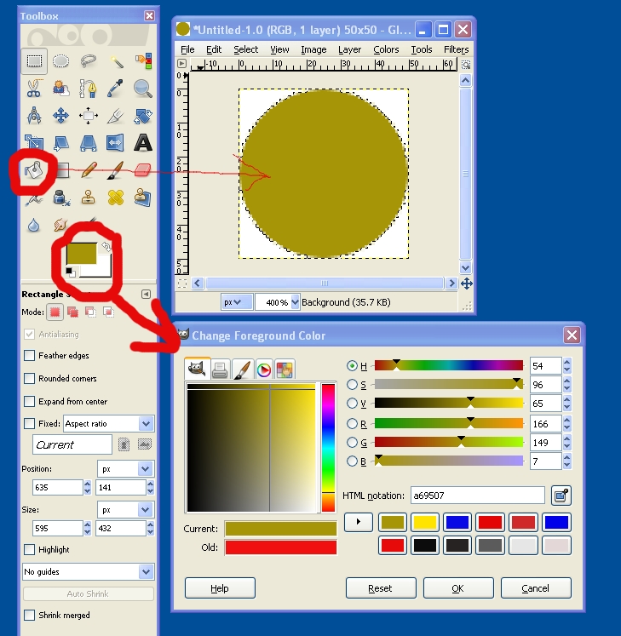Open the Position unit px dropdown
Screen dimensions: 621x636
[x=125, y=469]
